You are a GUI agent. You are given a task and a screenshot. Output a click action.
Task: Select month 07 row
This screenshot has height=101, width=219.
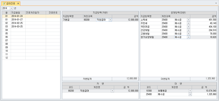[31, 40]
